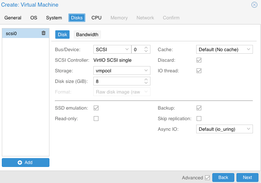The width and height of the screenshot is (261, 183).
Task: Close the Create Virtual Machine dialog
Action: click(254, 5)
